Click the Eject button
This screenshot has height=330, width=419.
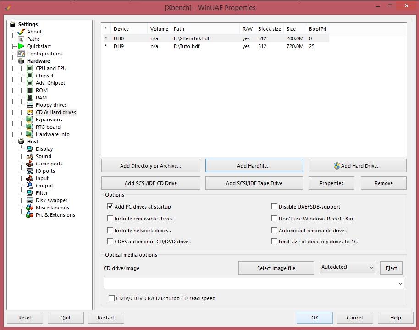(x=391, y=268)
